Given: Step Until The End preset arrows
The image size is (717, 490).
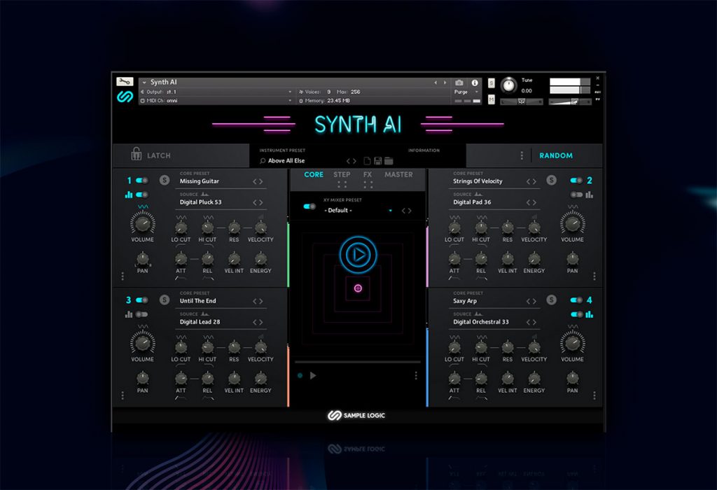Looking at the screenshot, I should [258, 301].
